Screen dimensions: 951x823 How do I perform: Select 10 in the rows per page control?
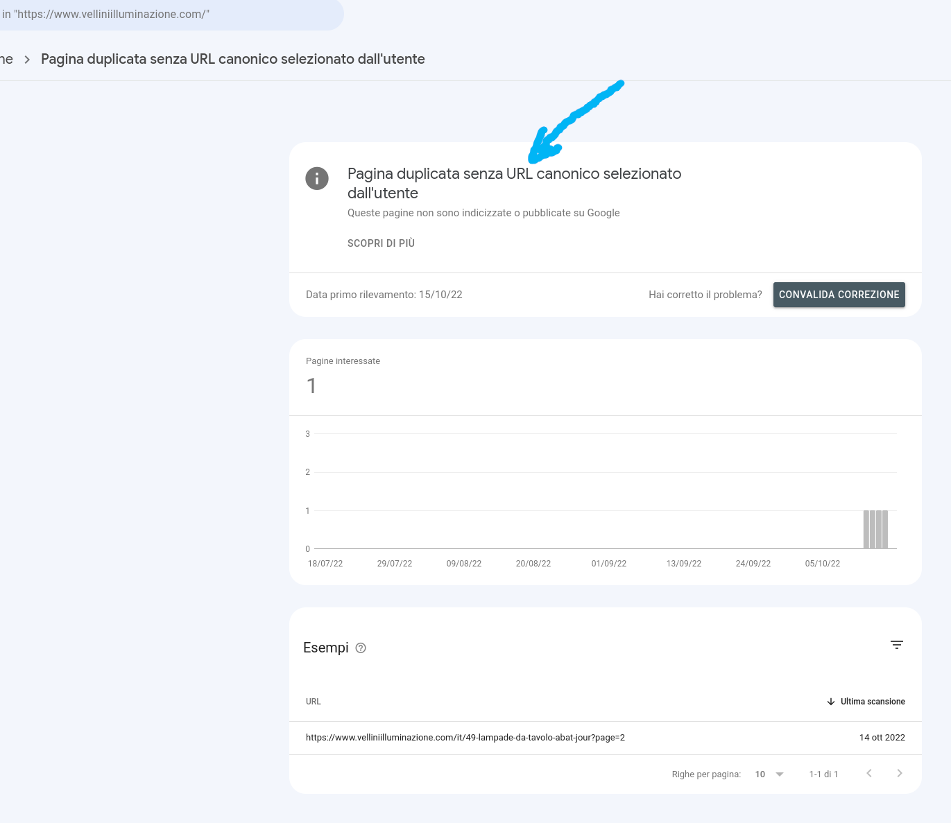[x=760, y=774]
